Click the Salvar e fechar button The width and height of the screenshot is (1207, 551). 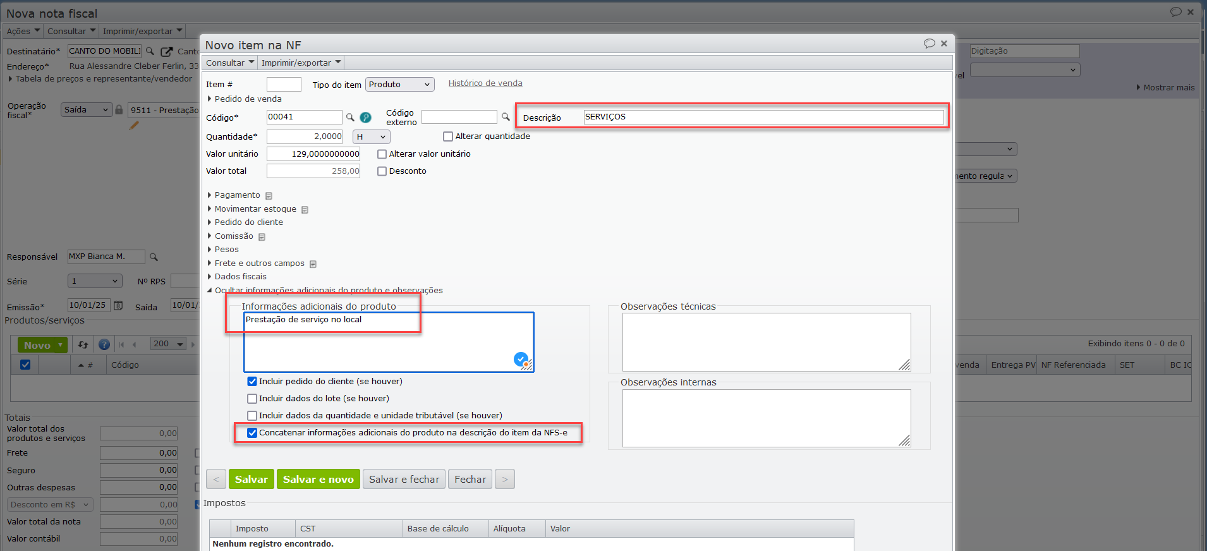404,479
